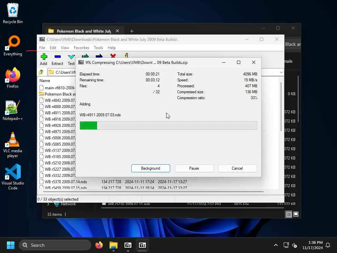Click the Name column header
Screen dimensions: 337x253
(x=45, y=81)
